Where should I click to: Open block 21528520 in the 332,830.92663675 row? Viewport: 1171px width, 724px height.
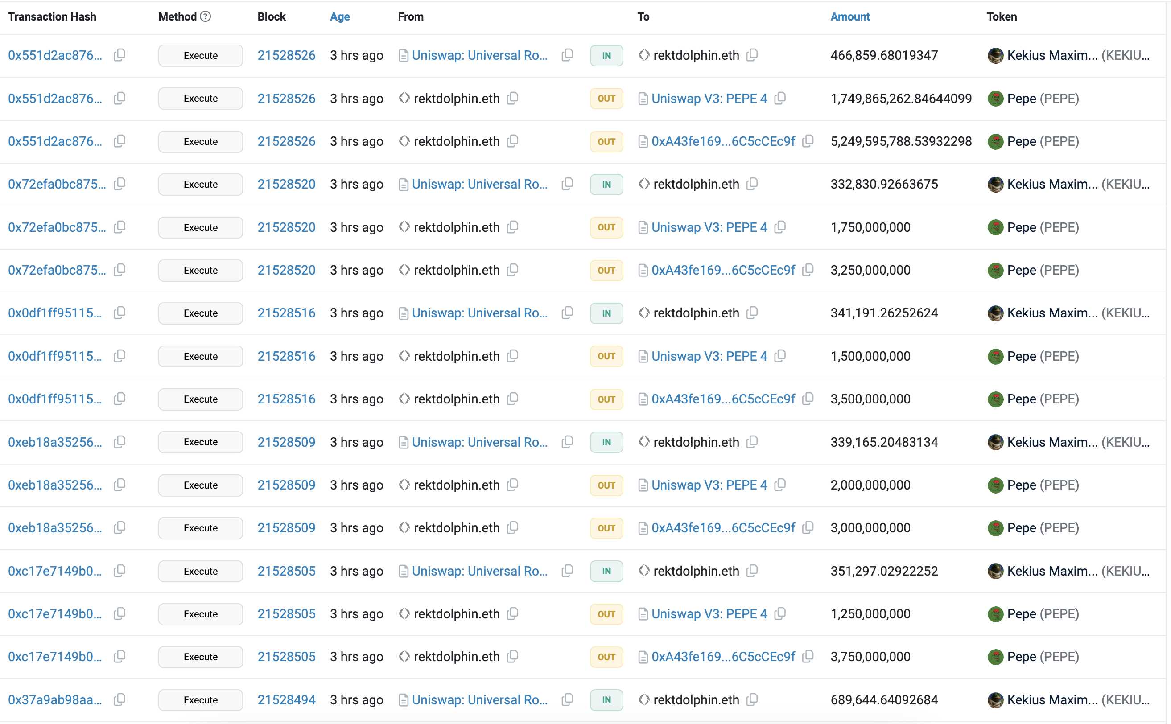tap(286, 184)
